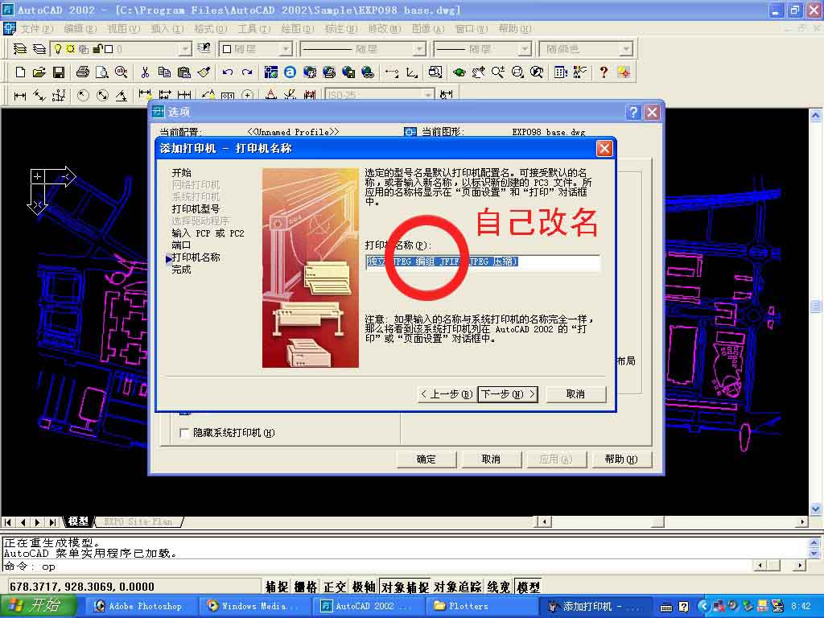Click the drawing area vertical scrollbar down arrow
Screen dimensions: 824x618
(x=816, y=509)
